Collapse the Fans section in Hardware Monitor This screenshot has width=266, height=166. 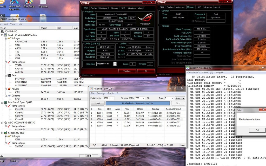point(5,75)
